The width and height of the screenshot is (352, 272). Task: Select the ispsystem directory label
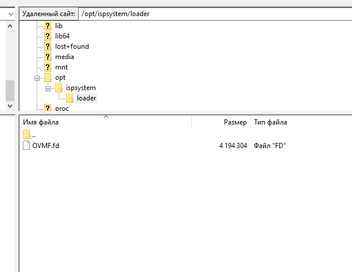pyautogui.click(x=81, y=88)
